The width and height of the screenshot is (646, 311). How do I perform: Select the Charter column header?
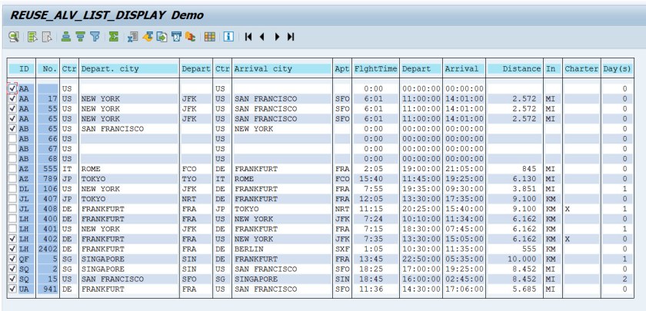pos(581,68)
